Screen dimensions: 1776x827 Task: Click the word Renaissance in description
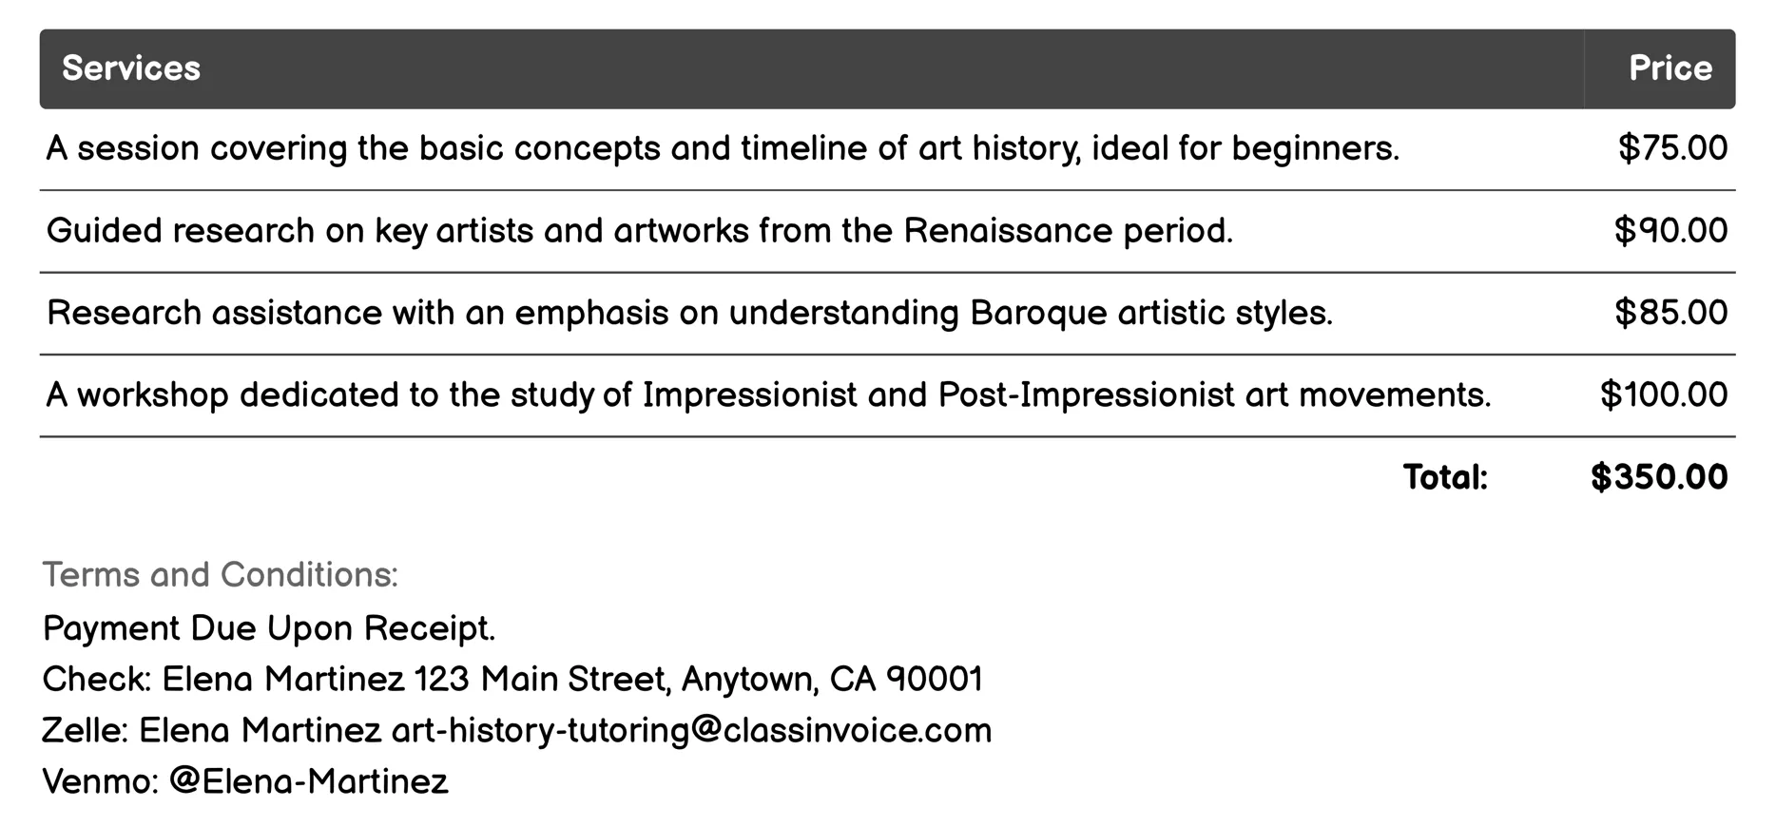[x=1007, y=231]
